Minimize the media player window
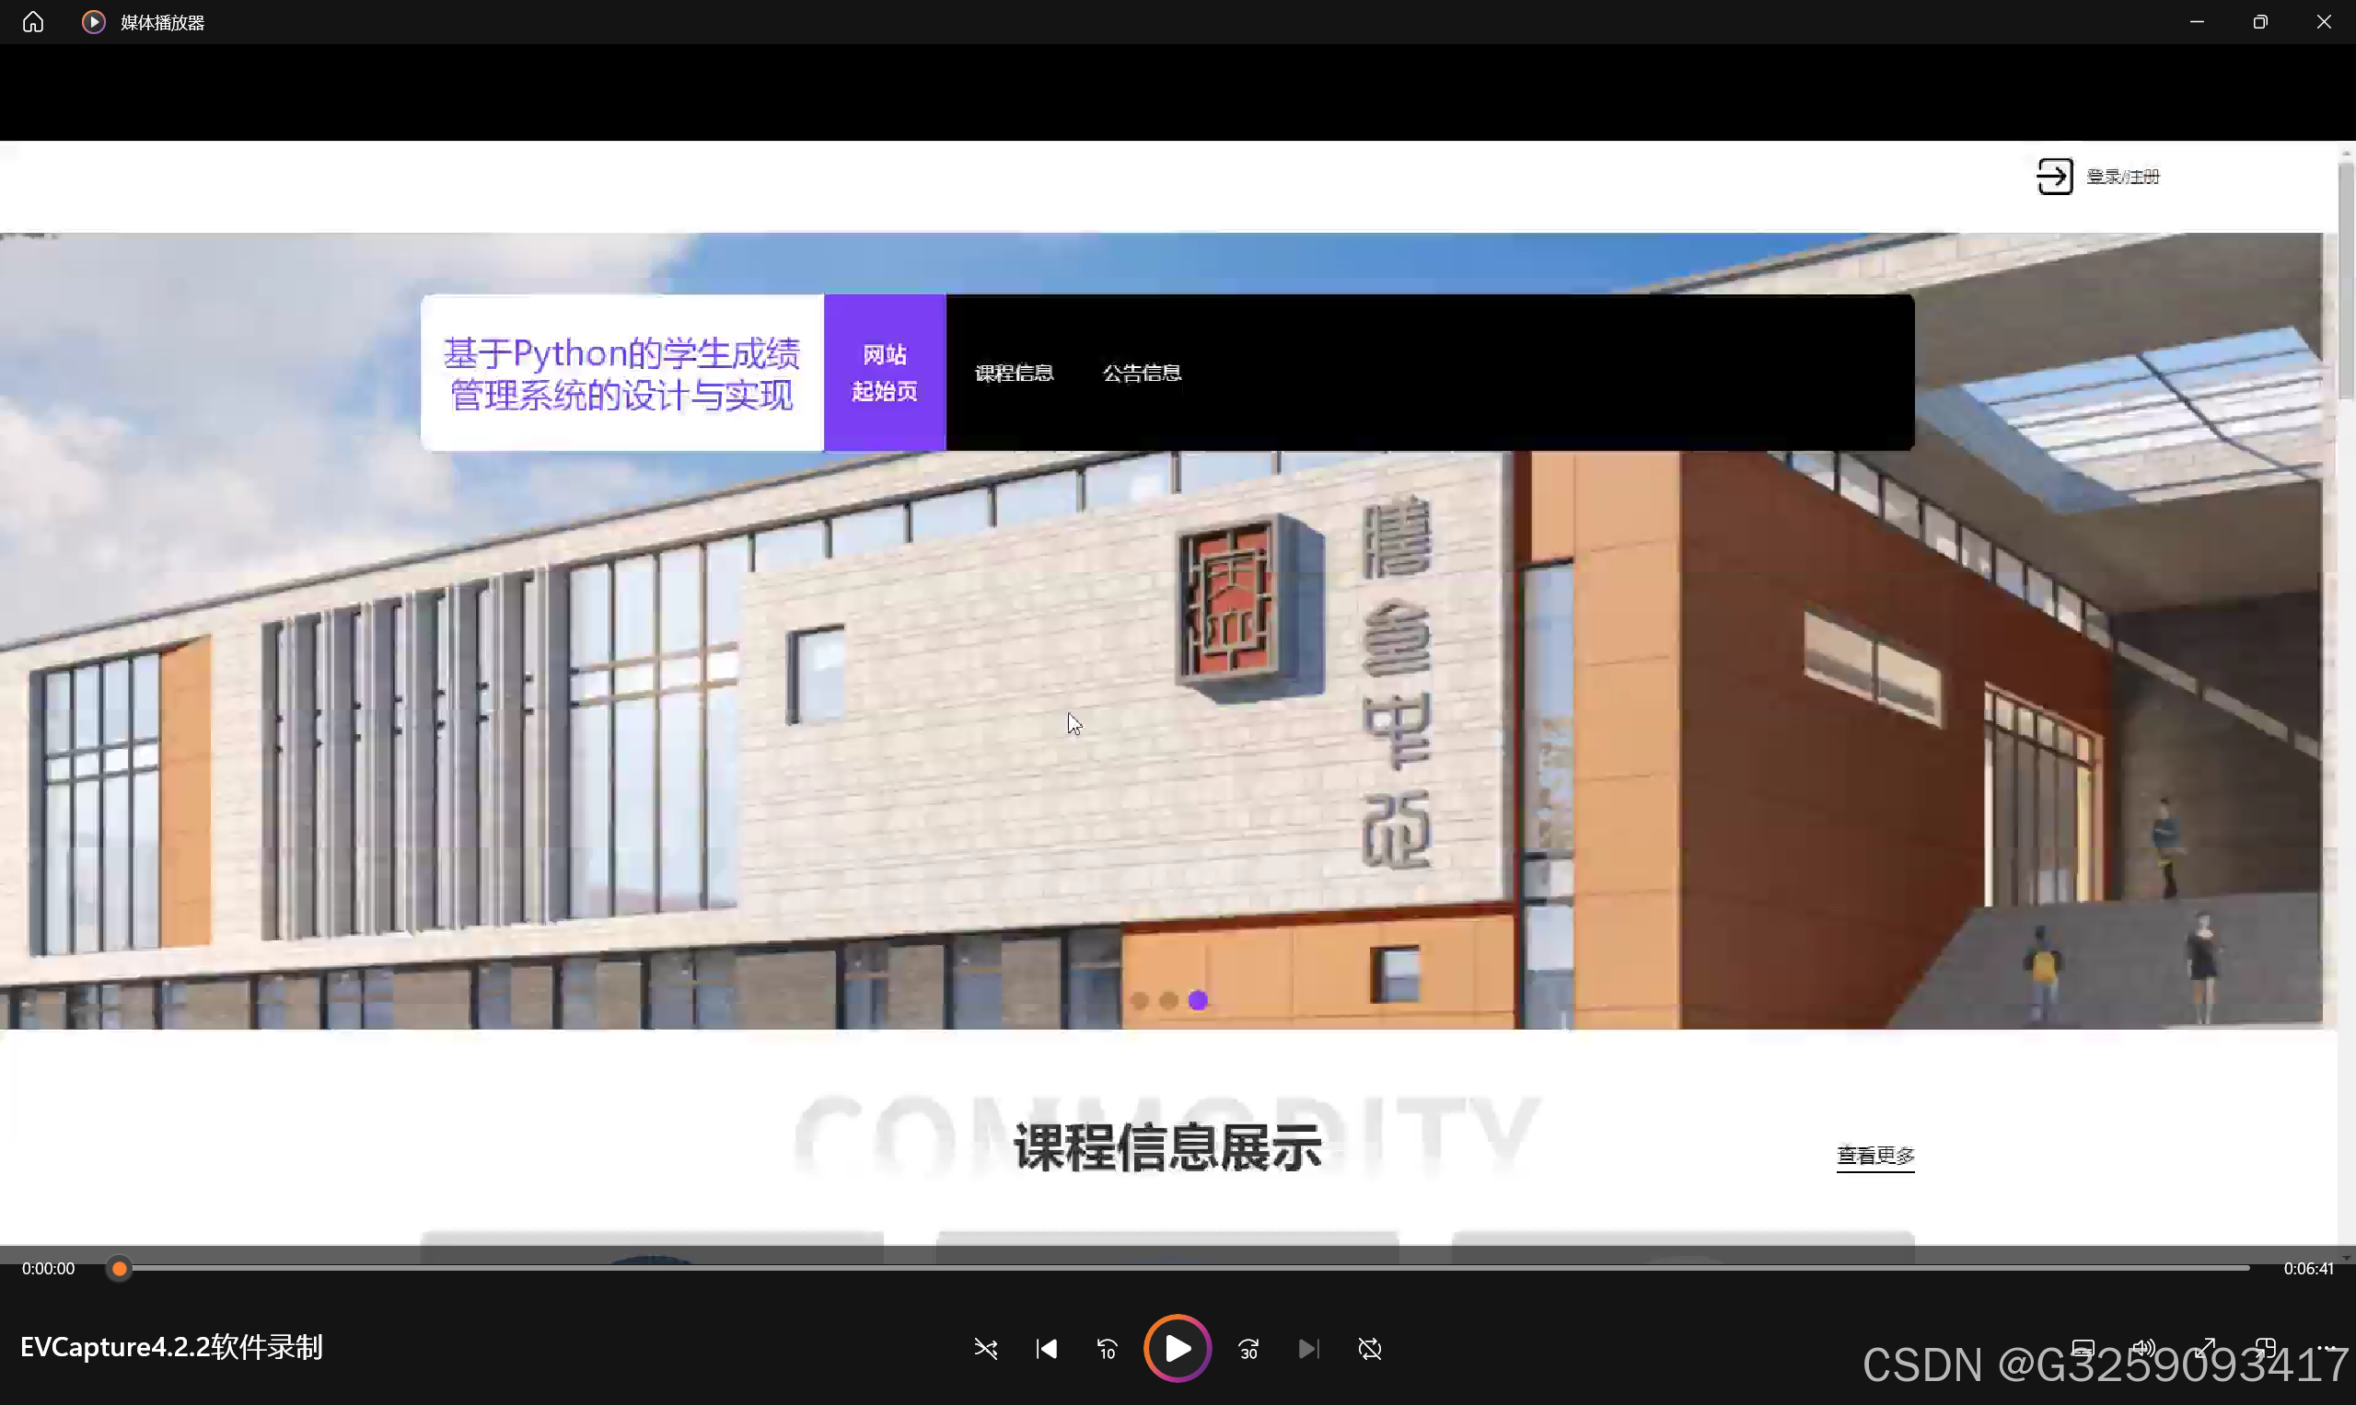The height and width of the screenshot is (1405, 2356). 2197,22
